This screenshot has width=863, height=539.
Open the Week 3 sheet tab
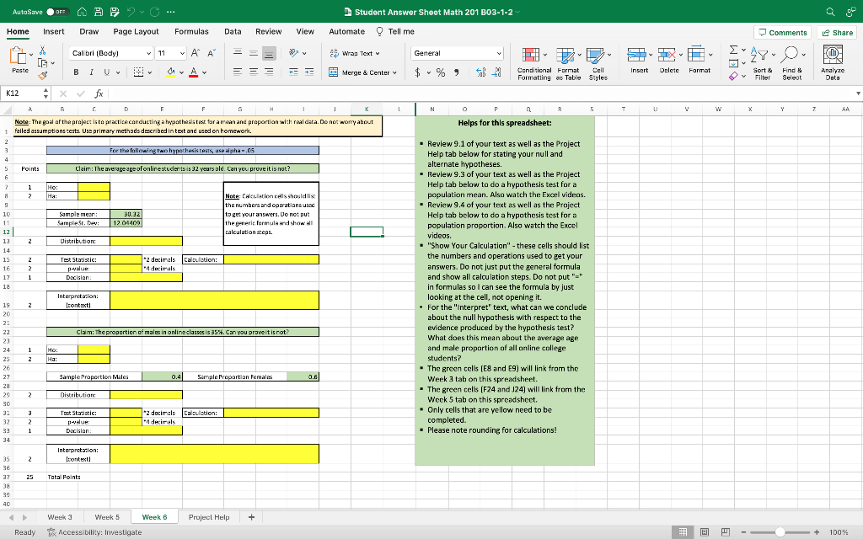pos(58,516)
